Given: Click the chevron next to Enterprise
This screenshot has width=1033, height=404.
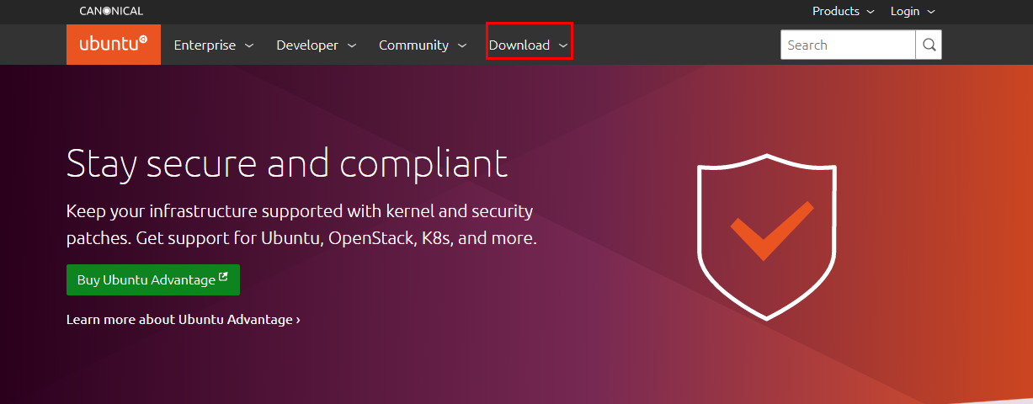Looking at the screenshot, I should click(x=249, y=46).
